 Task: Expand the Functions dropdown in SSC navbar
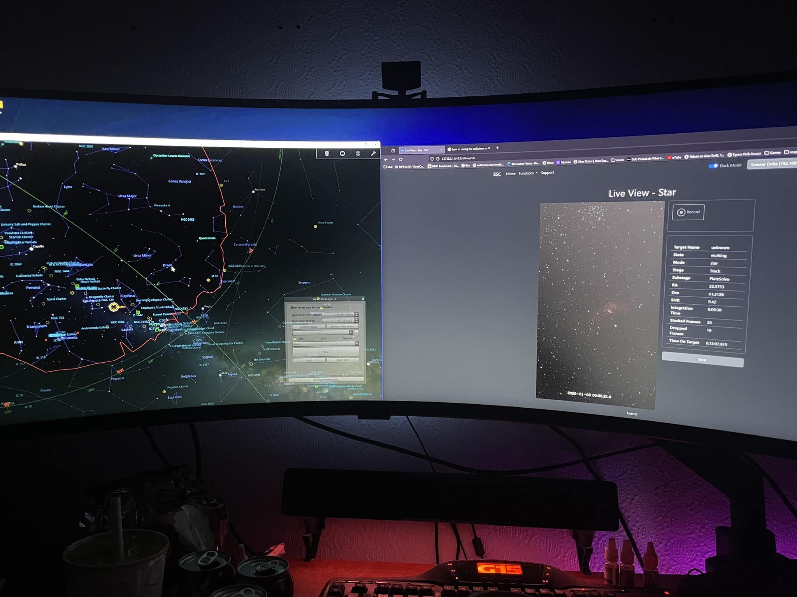528,173
